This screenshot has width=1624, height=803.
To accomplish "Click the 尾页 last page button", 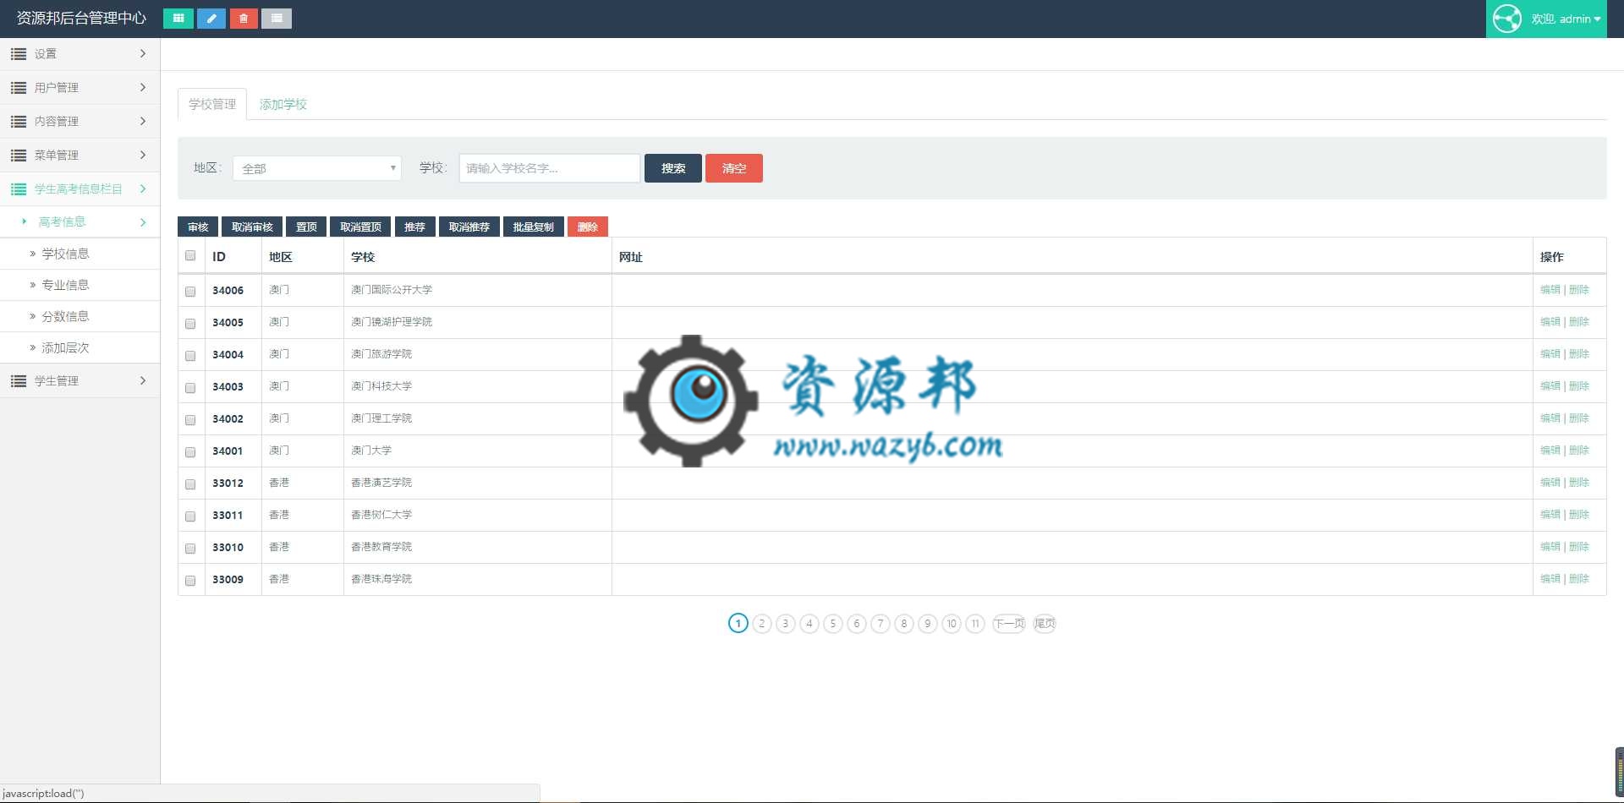I will [1045, 624].
